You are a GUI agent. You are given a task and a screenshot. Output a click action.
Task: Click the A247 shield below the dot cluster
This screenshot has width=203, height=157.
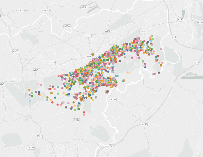(113, 99)
